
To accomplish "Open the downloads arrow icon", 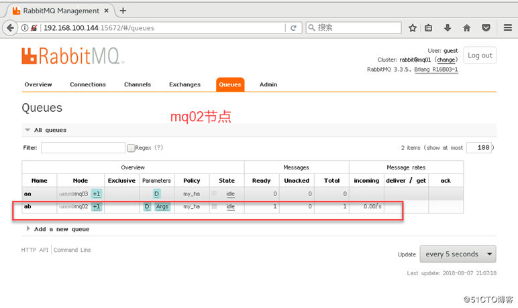I will (448, 27).
